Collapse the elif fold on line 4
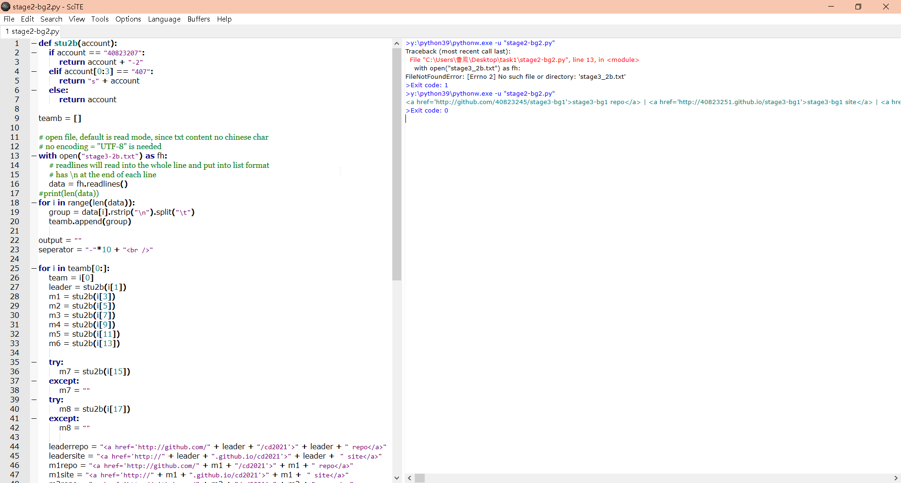 (x=34, y=71)
